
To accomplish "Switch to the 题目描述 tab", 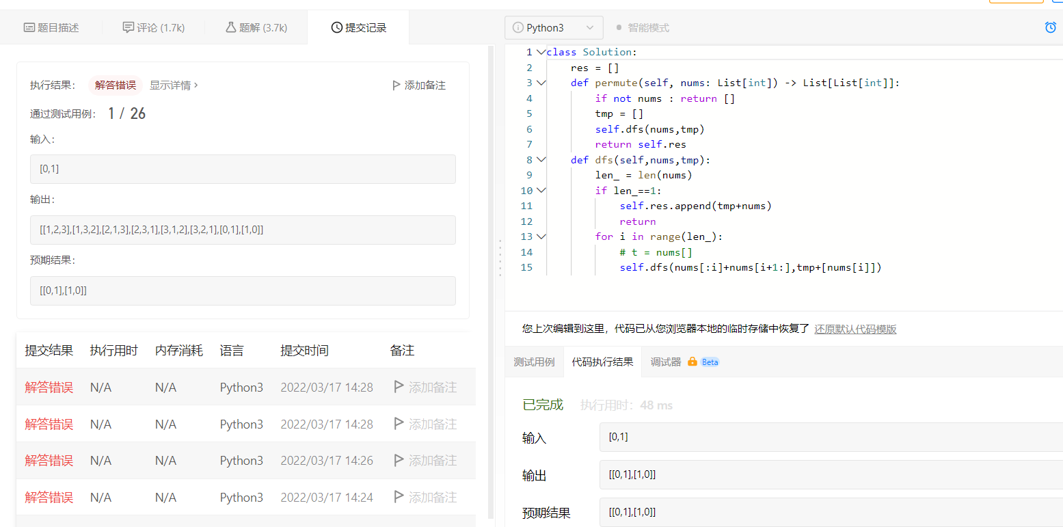I will 51,28.
